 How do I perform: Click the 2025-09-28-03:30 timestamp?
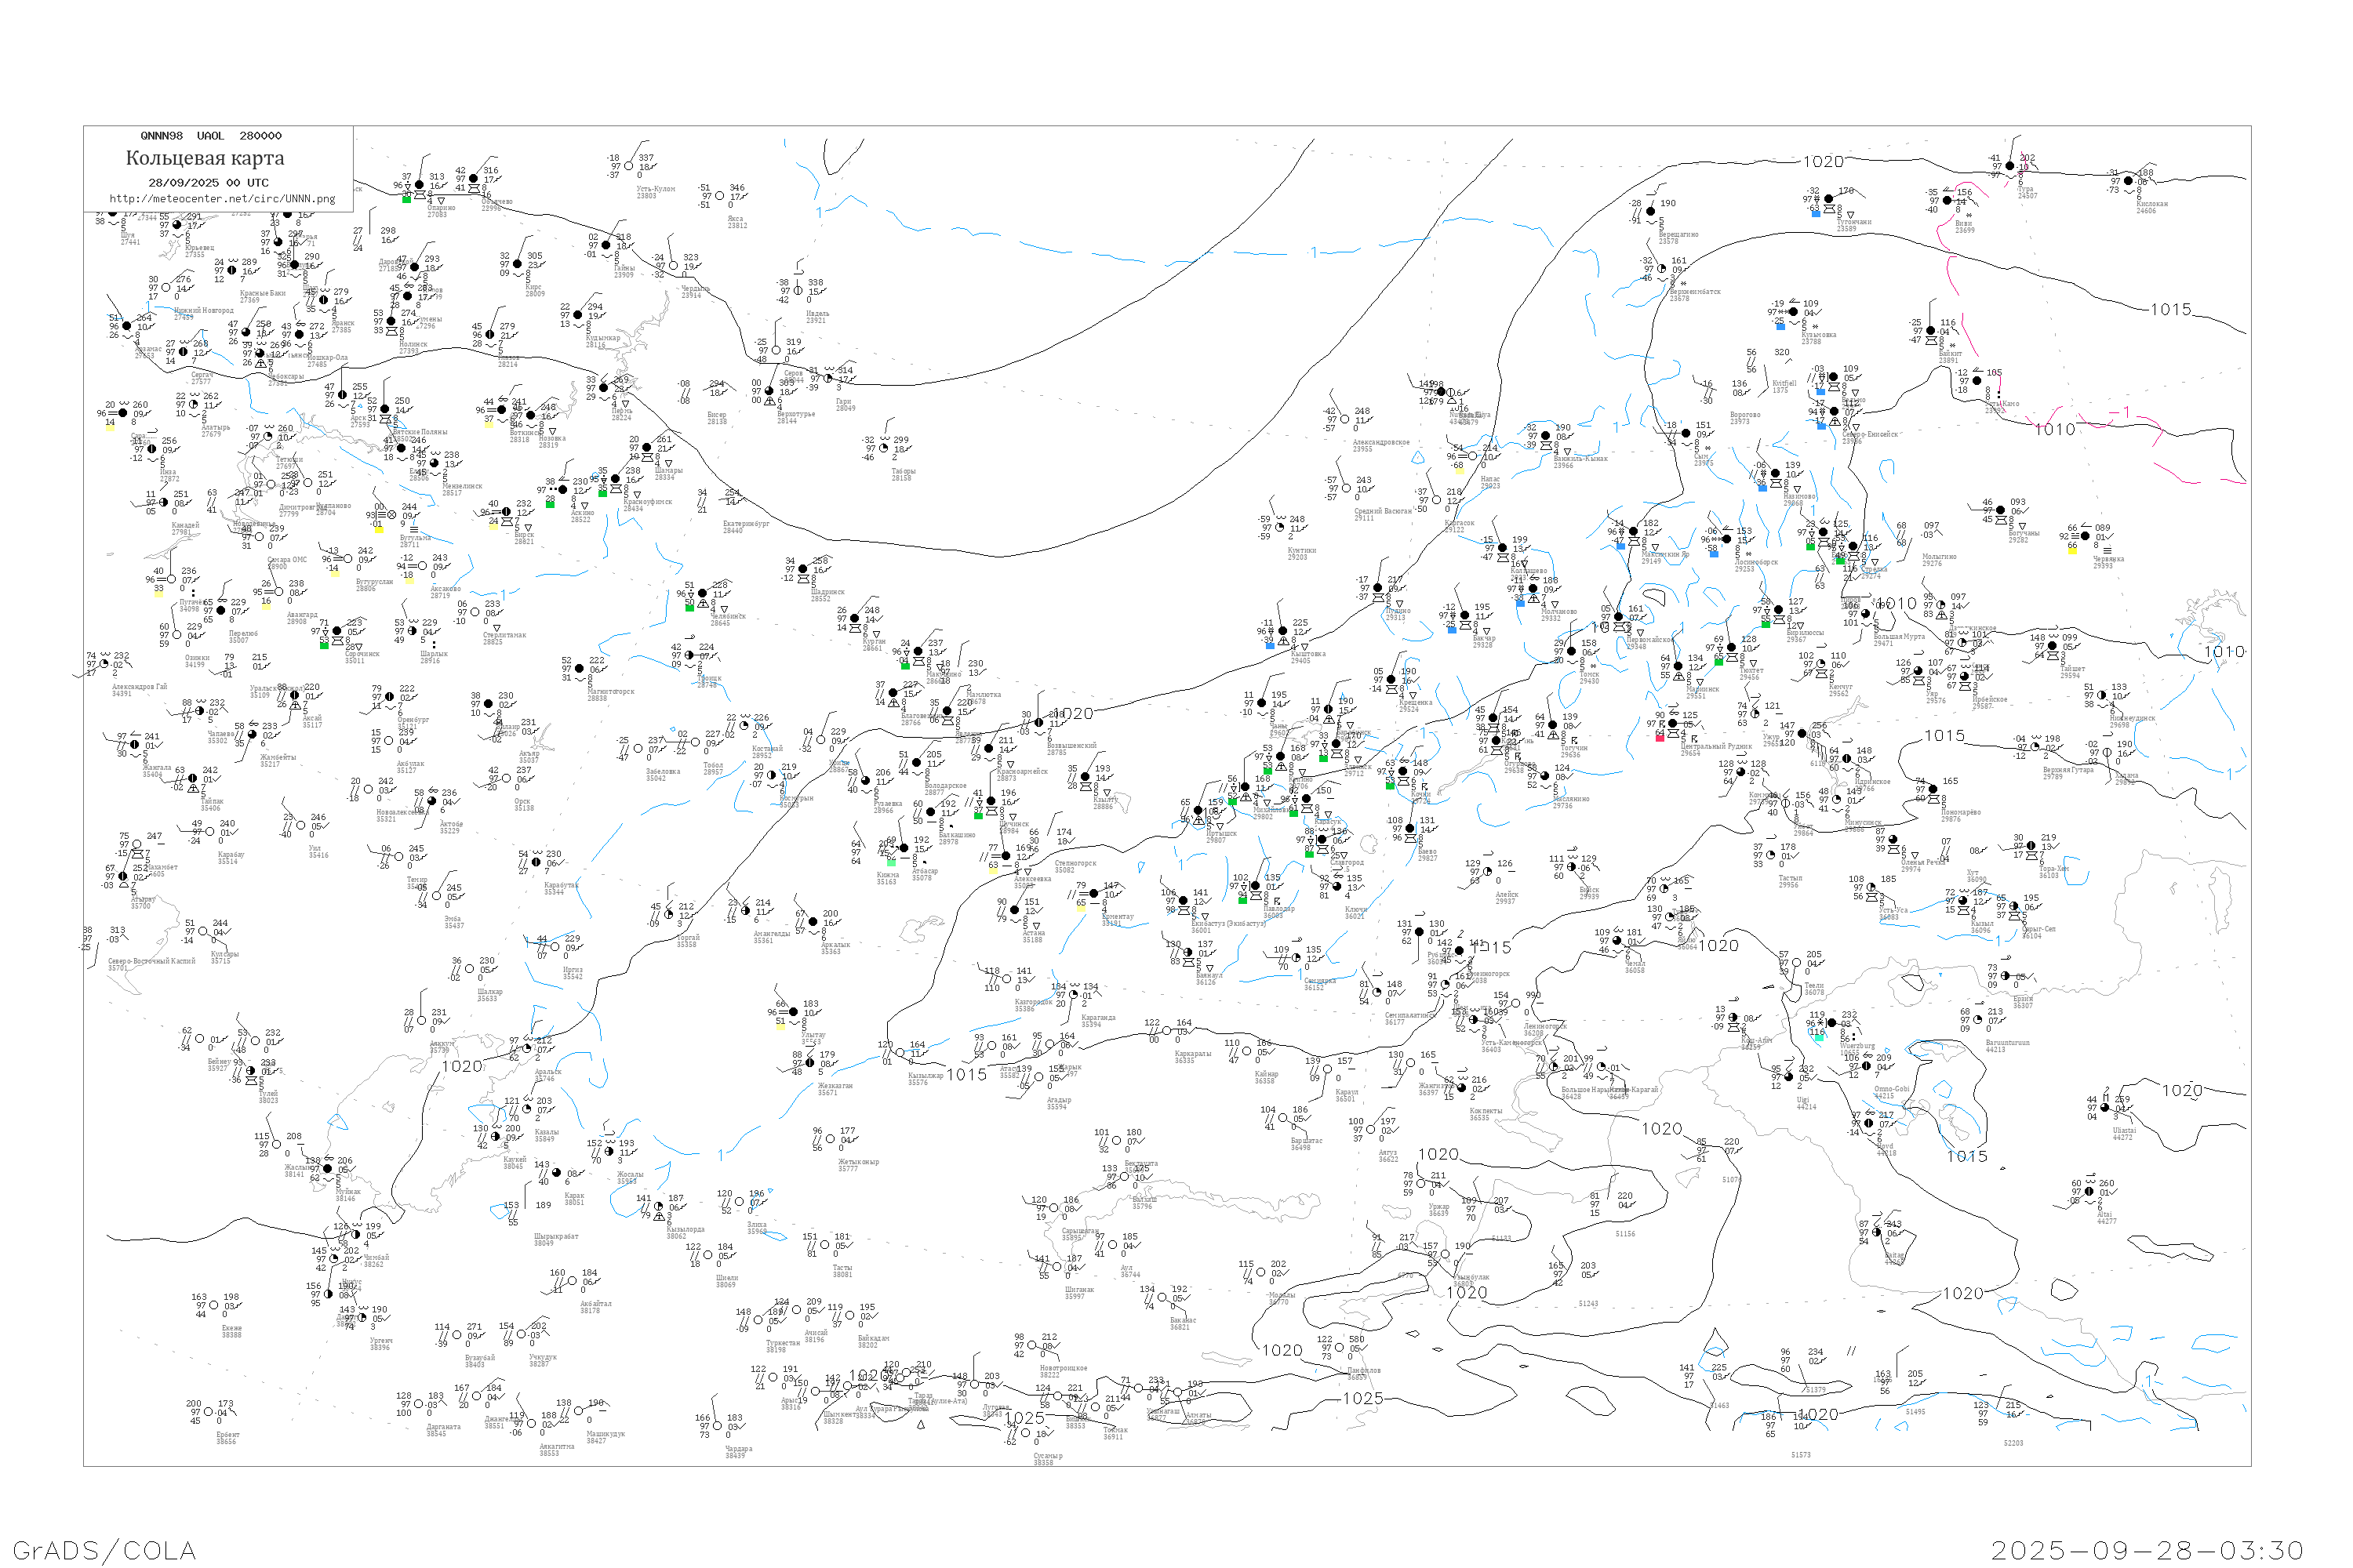pyautogui.click(x=2147, y=1550)
